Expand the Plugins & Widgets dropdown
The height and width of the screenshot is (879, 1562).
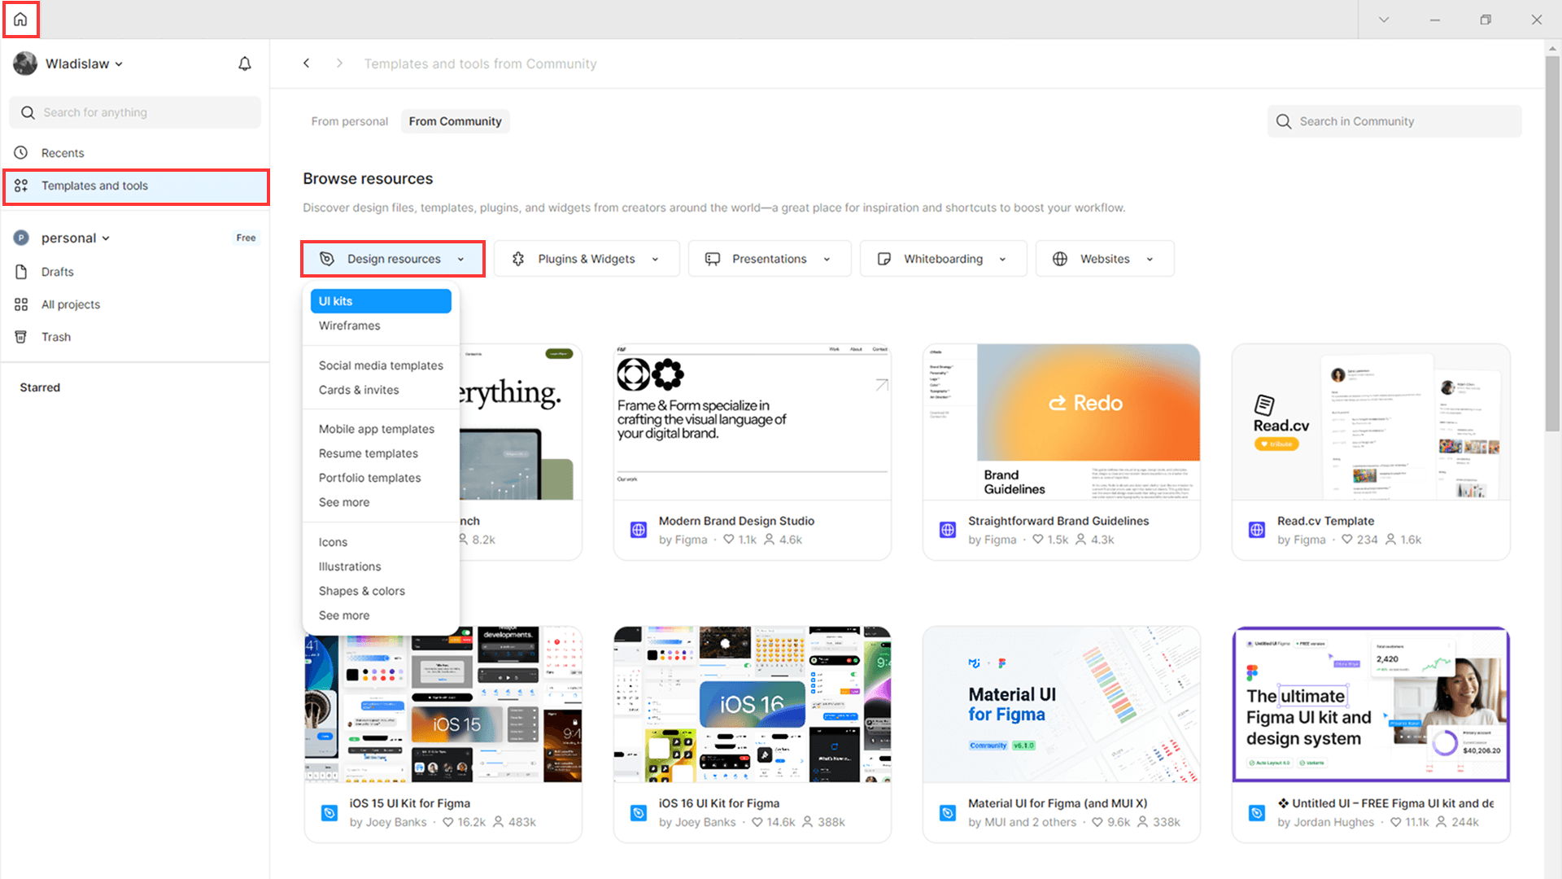pyautogui.click(x=586, y=259)
